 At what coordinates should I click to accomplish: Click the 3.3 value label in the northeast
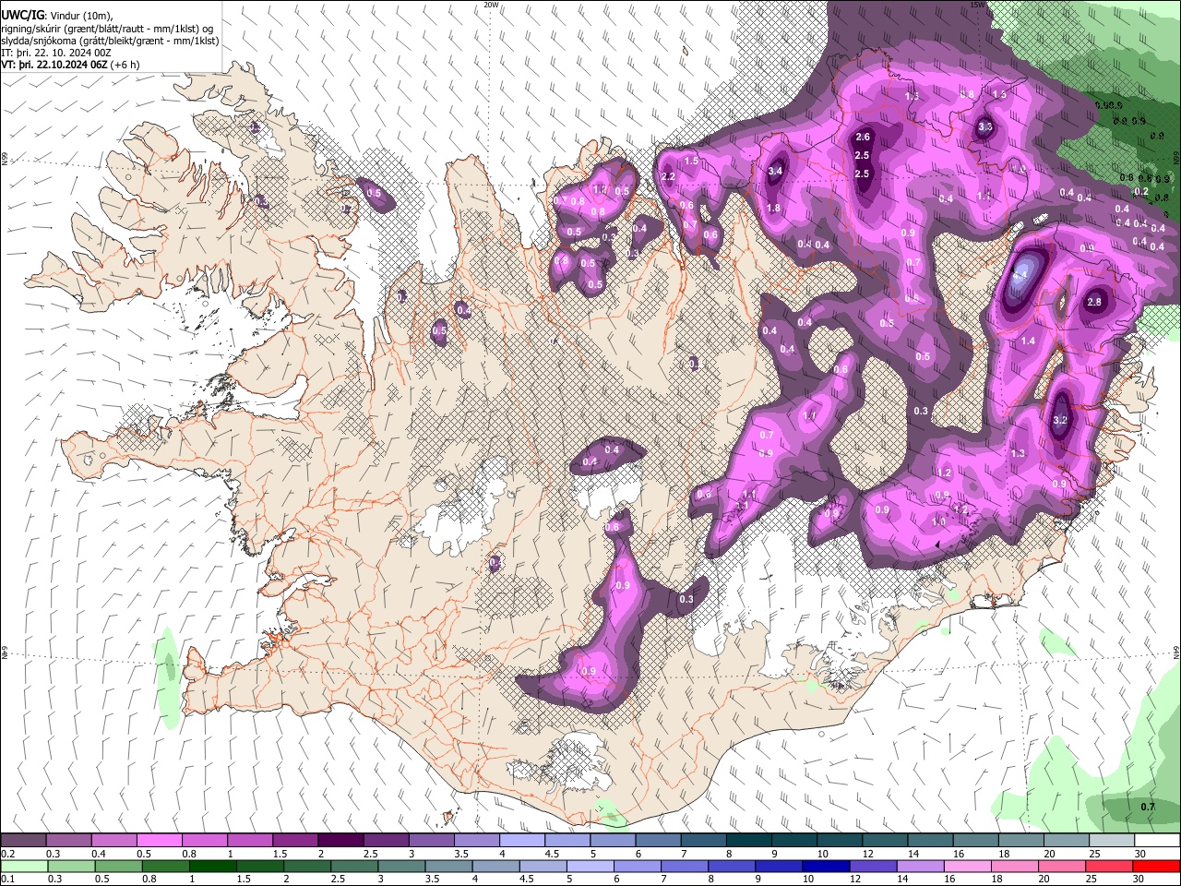(x=984, y=127)
